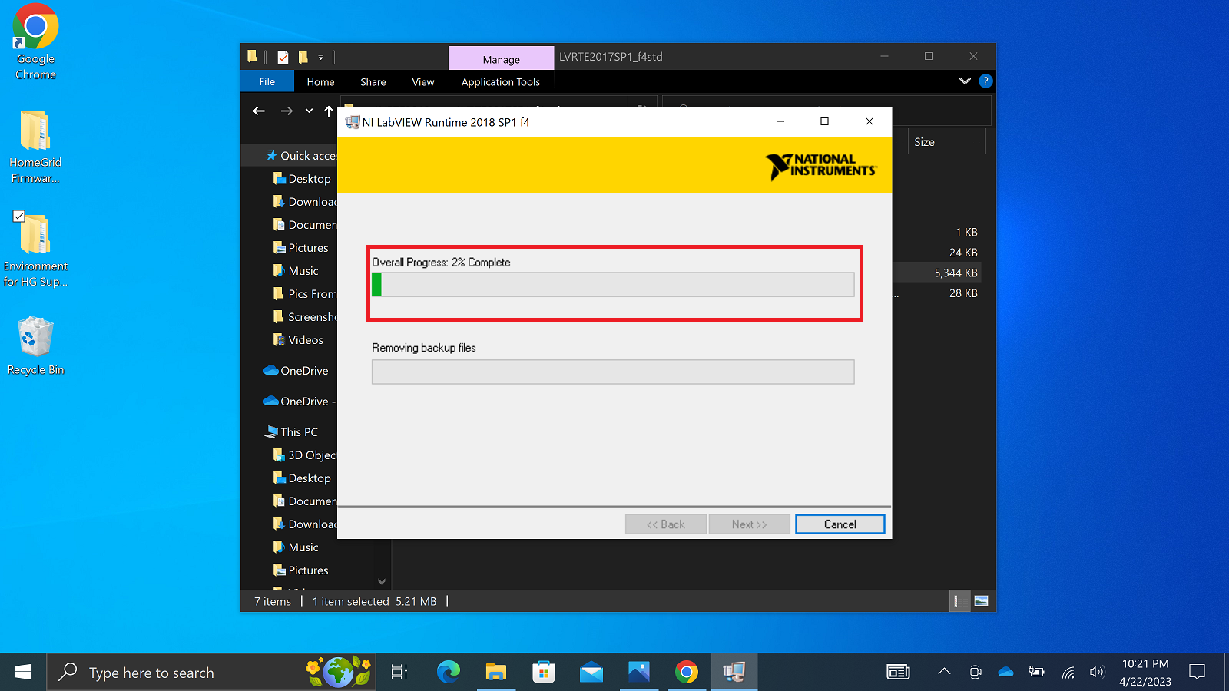This screenshot has height=691, width=1229.
Task: Click the Removing backup files progress bar
Action: tap(613, 372)
